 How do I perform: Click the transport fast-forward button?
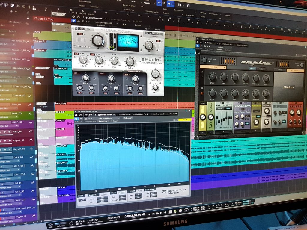[x=157, y=213]
